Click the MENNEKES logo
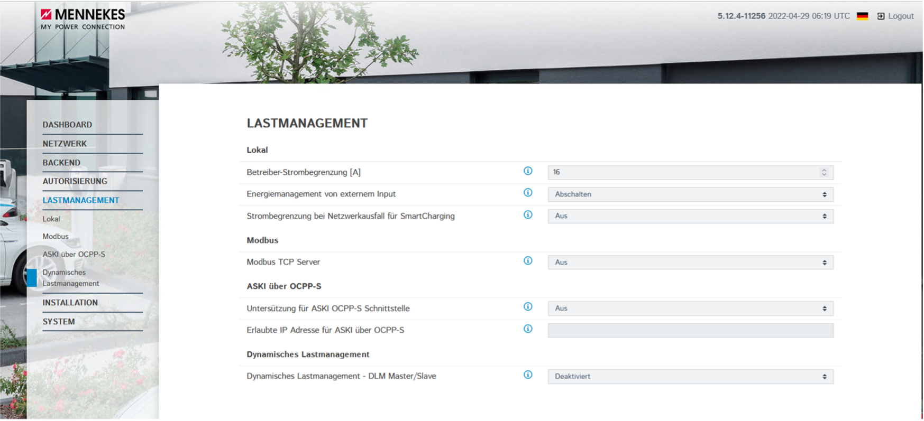 coord(83,19)
